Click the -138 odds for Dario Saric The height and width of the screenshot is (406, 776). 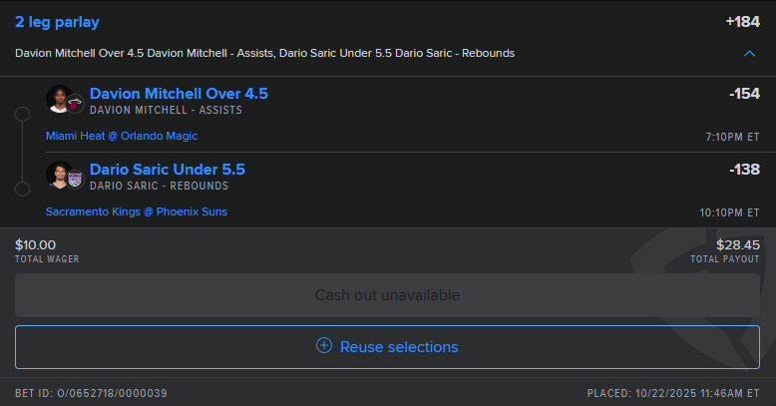coord(744,170)
